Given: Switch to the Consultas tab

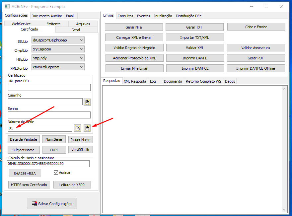Looking at the screenshot, I should [x=125, y=16].
